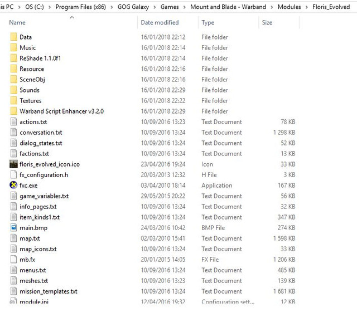Sort files by the Name column header
The height and width of the screenshot is (312, 357).
17,22
